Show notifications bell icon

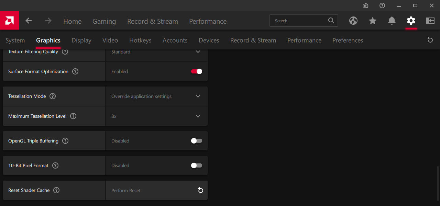tap(392, 21)
